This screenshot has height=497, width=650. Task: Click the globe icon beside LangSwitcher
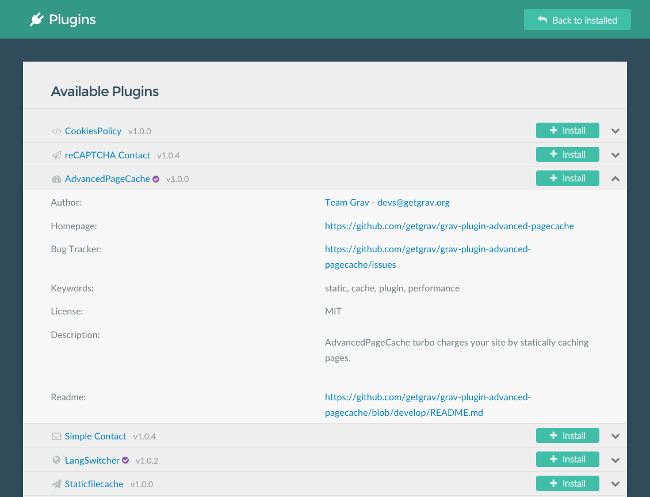coord(56,460)
